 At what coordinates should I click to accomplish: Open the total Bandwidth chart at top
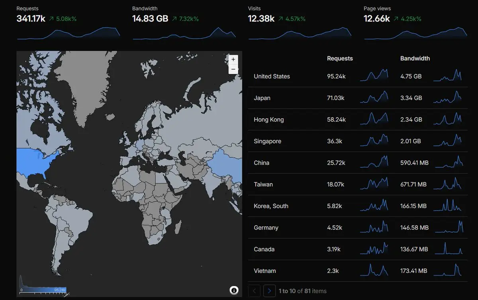184,33
